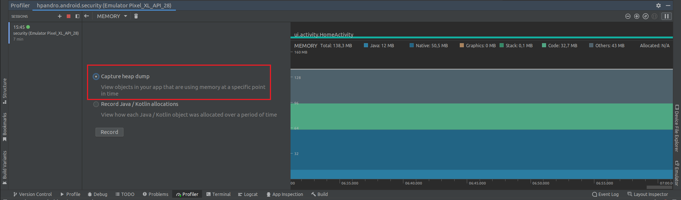Stop the current profiling session
The image size is (681, 200).
pyautogui.click(x=69, y=16)
